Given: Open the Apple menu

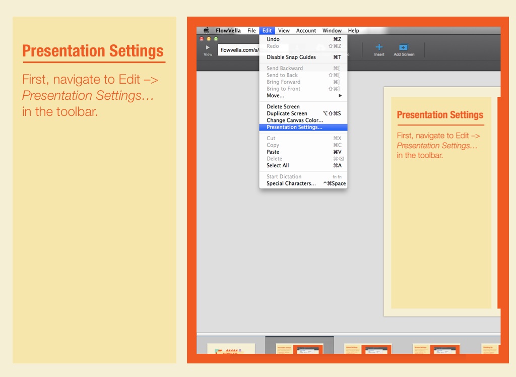Looking at the screenshot, I should click(206, 31).
